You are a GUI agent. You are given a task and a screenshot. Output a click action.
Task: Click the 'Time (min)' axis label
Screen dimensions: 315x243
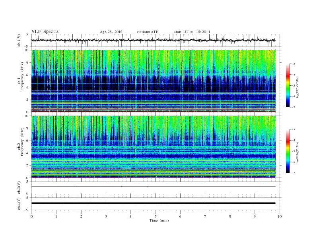click(x=159, y=220)
